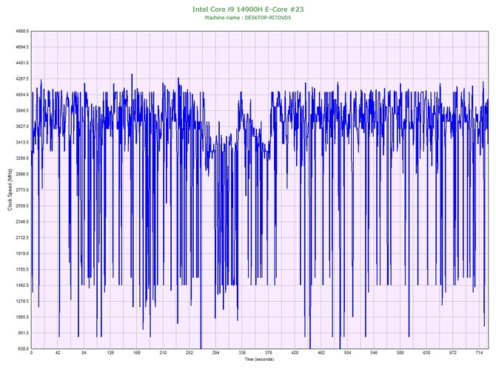The image size is (496, 372).
Task: Click the y-axis value 1705.5
Action: coord(22,269)
